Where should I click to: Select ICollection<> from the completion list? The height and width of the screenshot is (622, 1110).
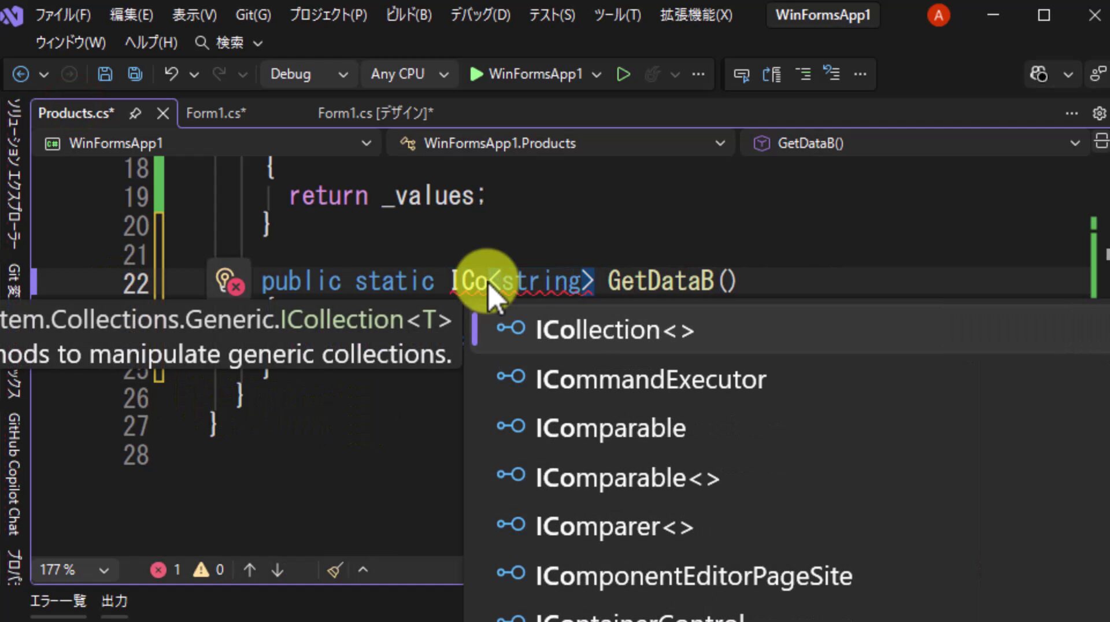pyautogui.click(x=791, y=330)
